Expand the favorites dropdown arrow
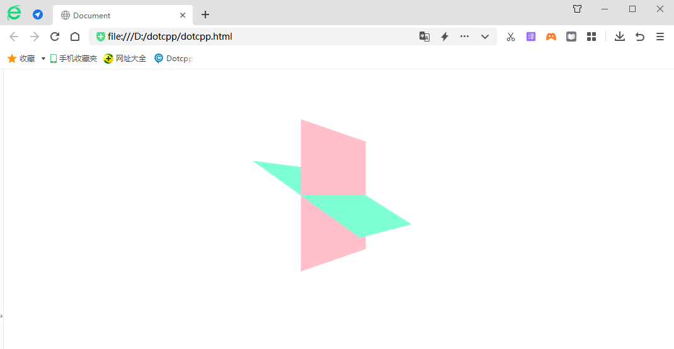The width and height of the screenshot is (674, 349). (x=43, y=59)
